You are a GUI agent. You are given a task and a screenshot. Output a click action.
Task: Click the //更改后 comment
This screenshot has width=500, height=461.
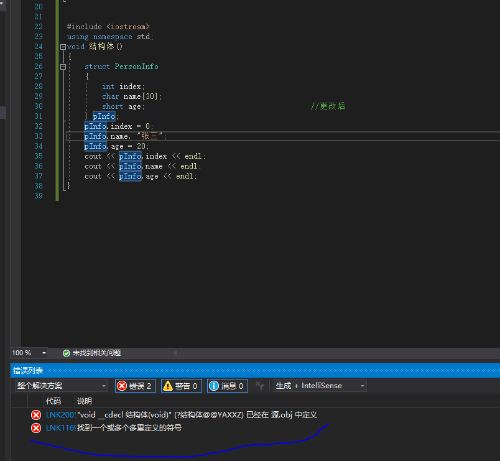[328, 106]
